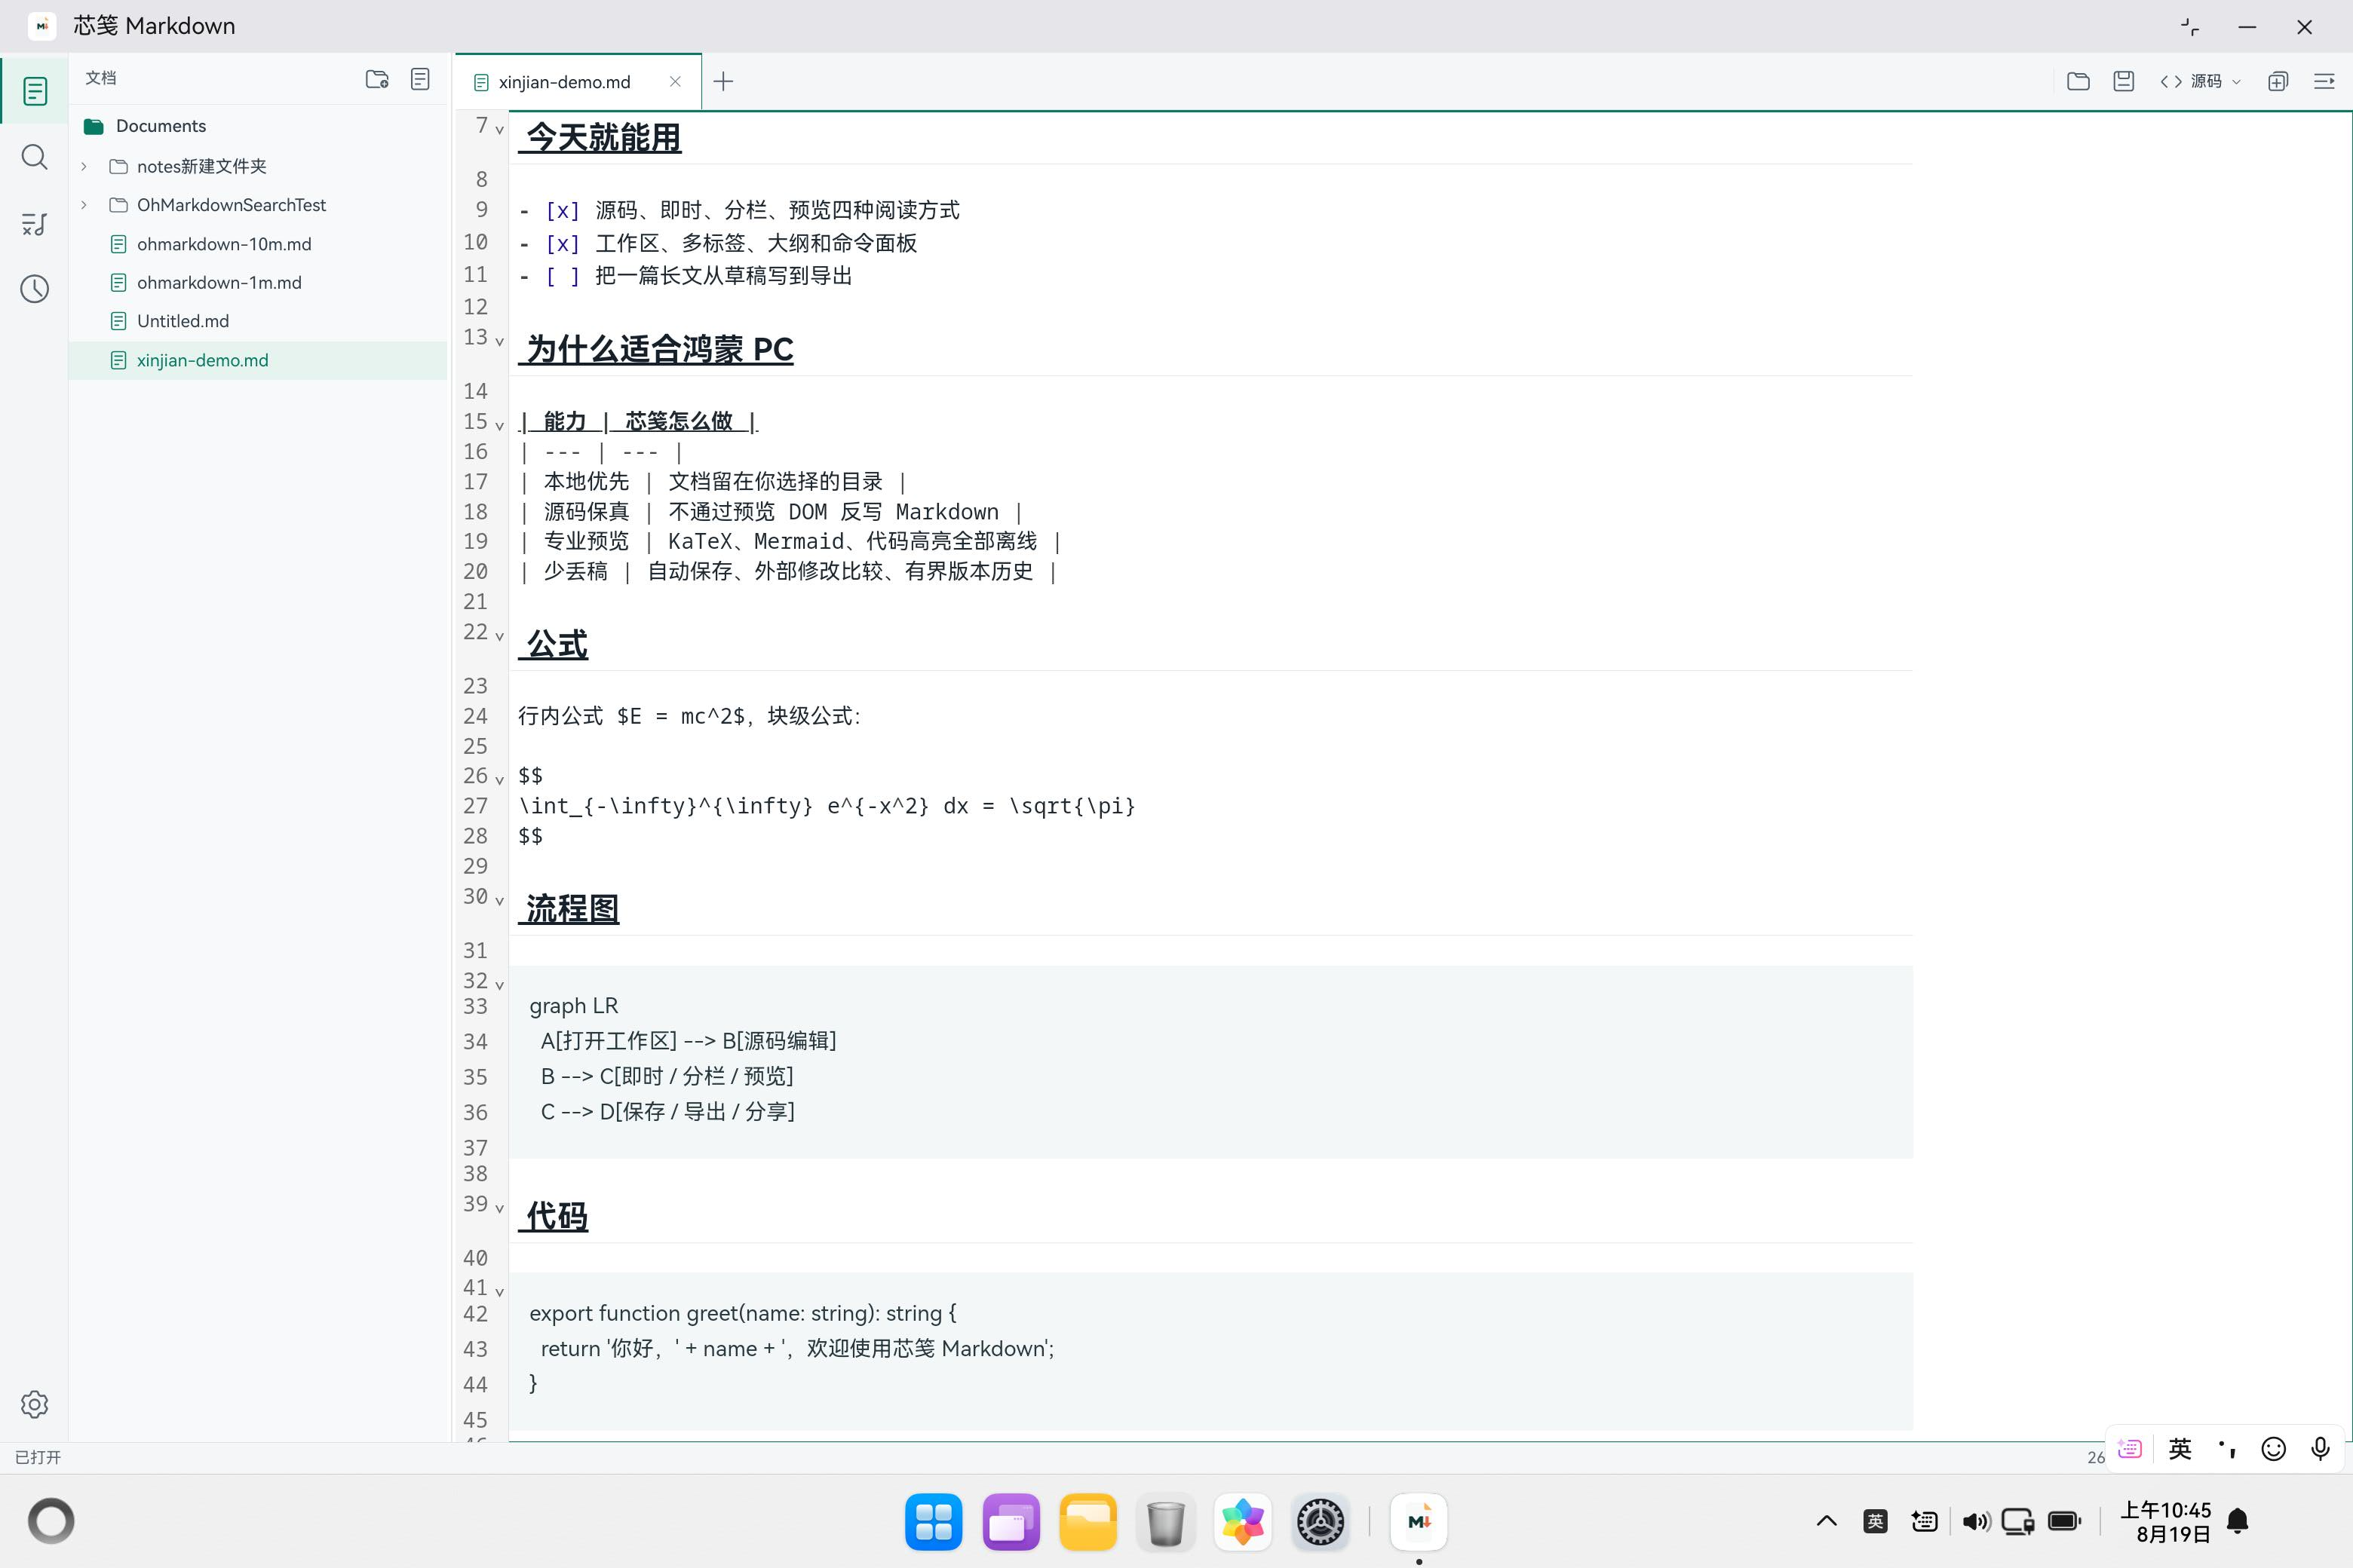Open the launcher circle on taskbar
The width and height of the screenshot is (2353, 1568).
[51, 1521]
